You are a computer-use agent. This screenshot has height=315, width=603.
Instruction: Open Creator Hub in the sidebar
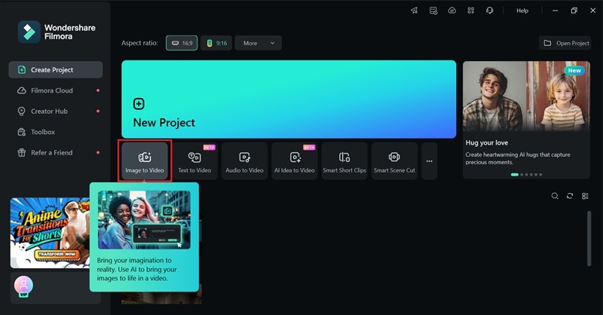pos(56,111)
